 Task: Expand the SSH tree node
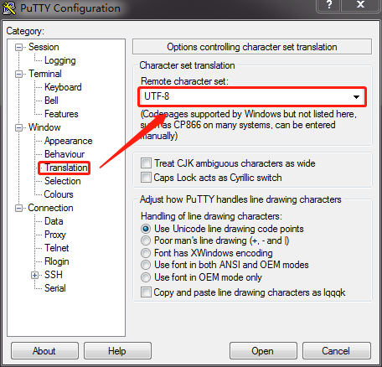pos(34,275)
